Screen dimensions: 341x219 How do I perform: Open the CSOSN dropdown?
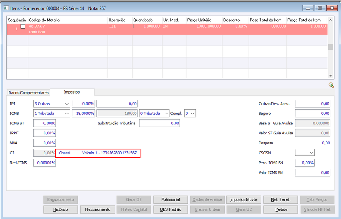(x=311, y=153)
